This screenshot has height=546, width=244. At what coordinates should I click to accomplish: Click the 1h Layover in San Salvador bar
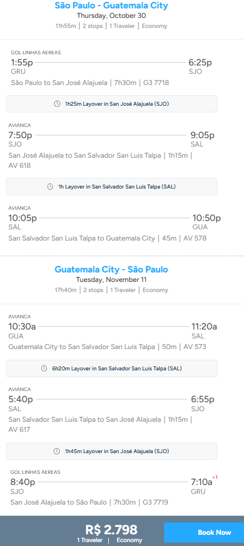112,187
